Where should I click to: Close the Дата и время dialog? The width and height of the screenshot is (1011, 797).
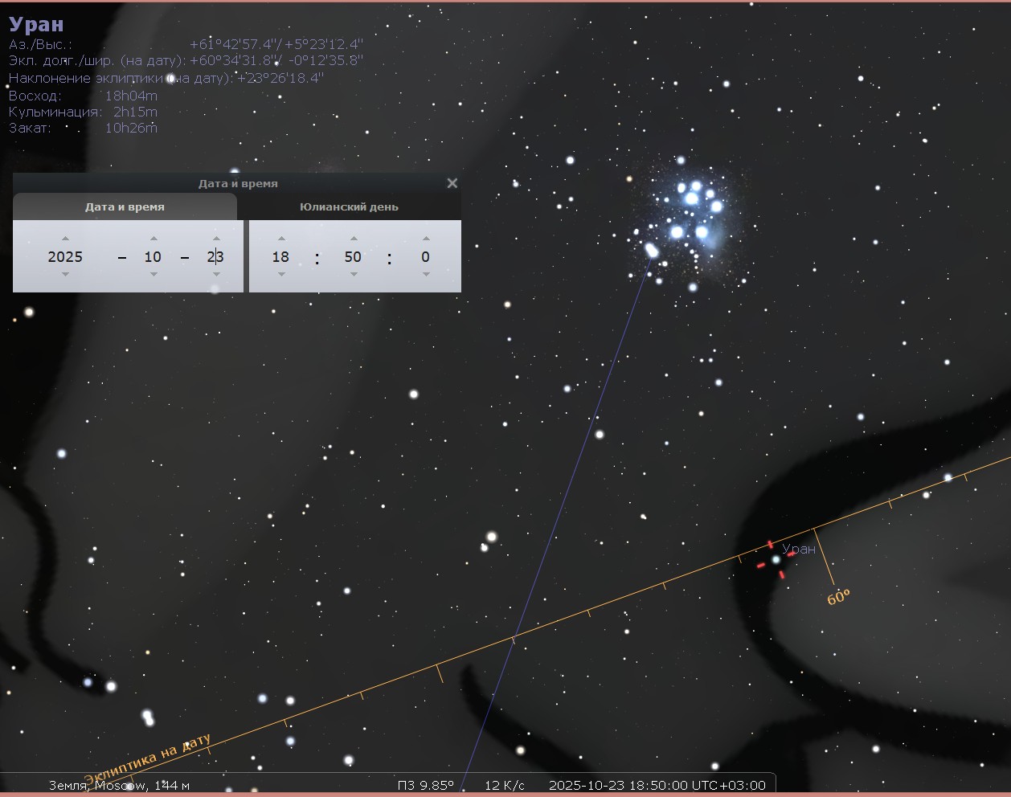click(x=452, y=183)
